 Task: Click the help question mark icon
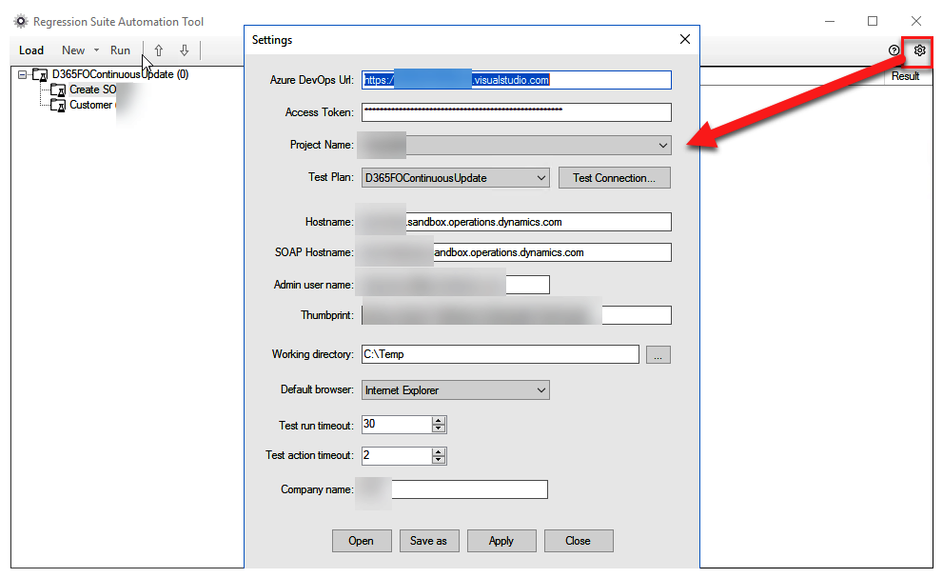pos(894,50)
